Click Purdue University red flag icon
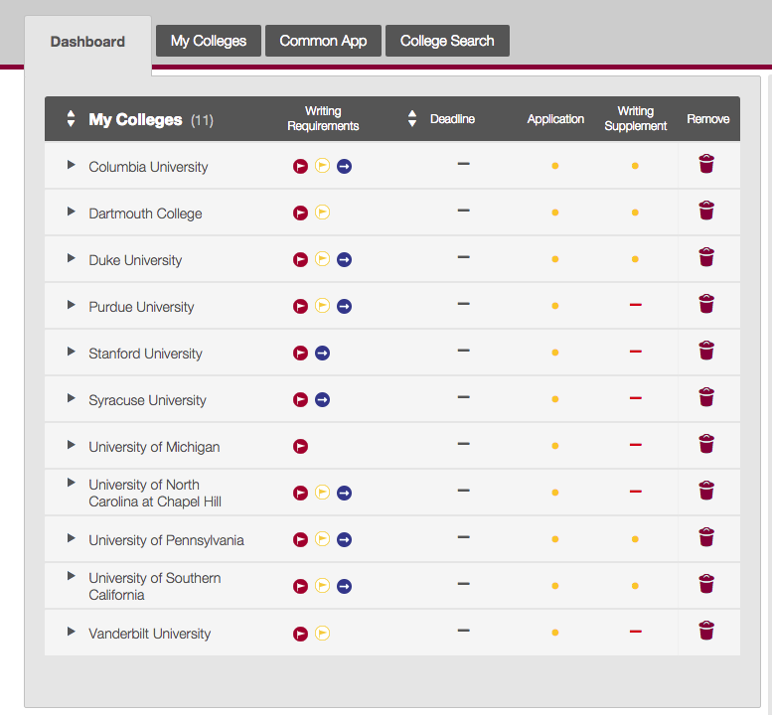The image size is (772, 715). (300, 307)
